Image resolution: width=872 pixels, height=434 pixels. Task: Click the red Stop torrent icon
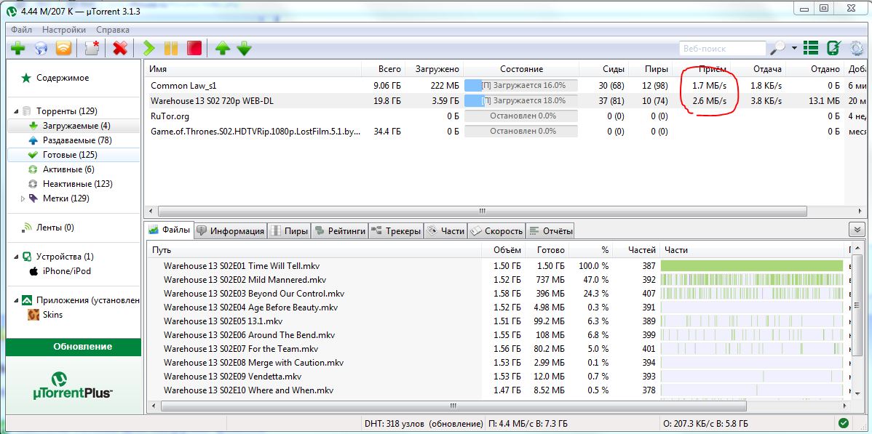coord(194,49)
